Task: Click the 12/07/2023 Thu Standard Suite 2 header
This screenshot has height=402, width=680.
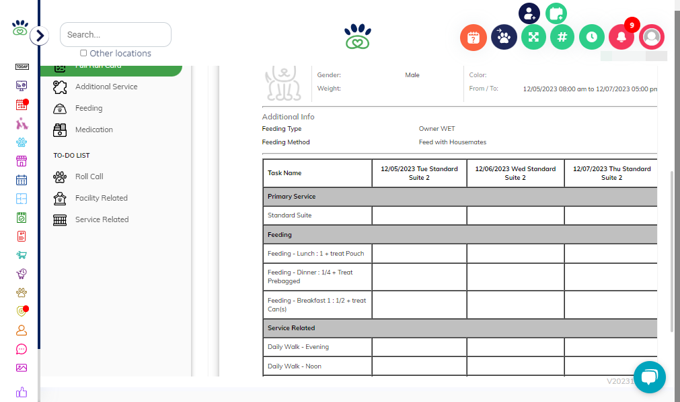Action: (x=611, y=173)
